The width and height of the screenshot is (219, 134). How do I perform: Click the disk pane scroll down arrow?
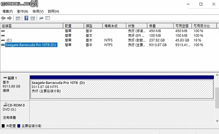pyautogui.click(x=217, y=121)
